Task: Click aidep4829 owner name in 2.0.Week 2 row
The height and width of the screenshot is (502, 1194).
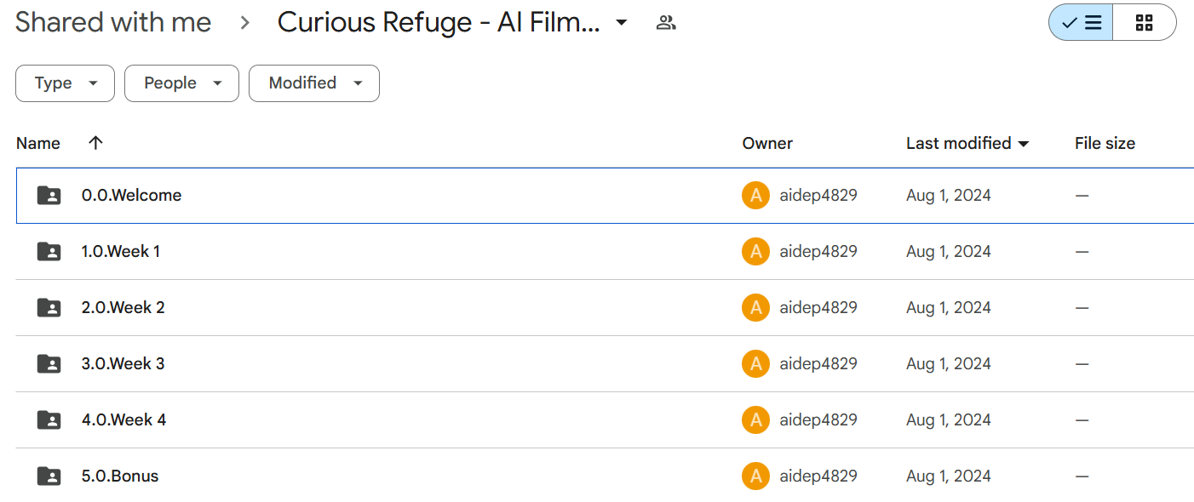Action: click(818, 308)
